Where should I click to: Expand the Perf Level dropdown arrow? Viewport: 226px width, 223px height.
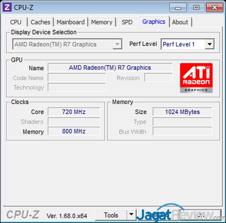[x=210, y=44]
